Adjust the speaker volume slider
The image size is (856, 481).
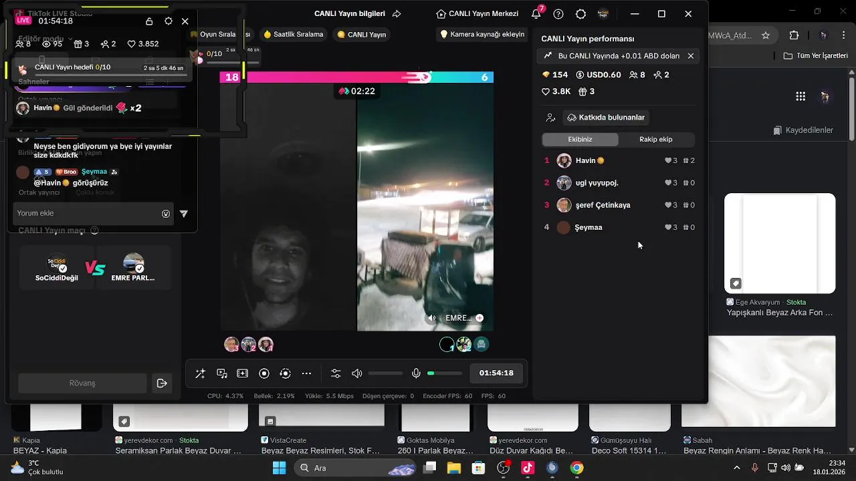point(385,373)
